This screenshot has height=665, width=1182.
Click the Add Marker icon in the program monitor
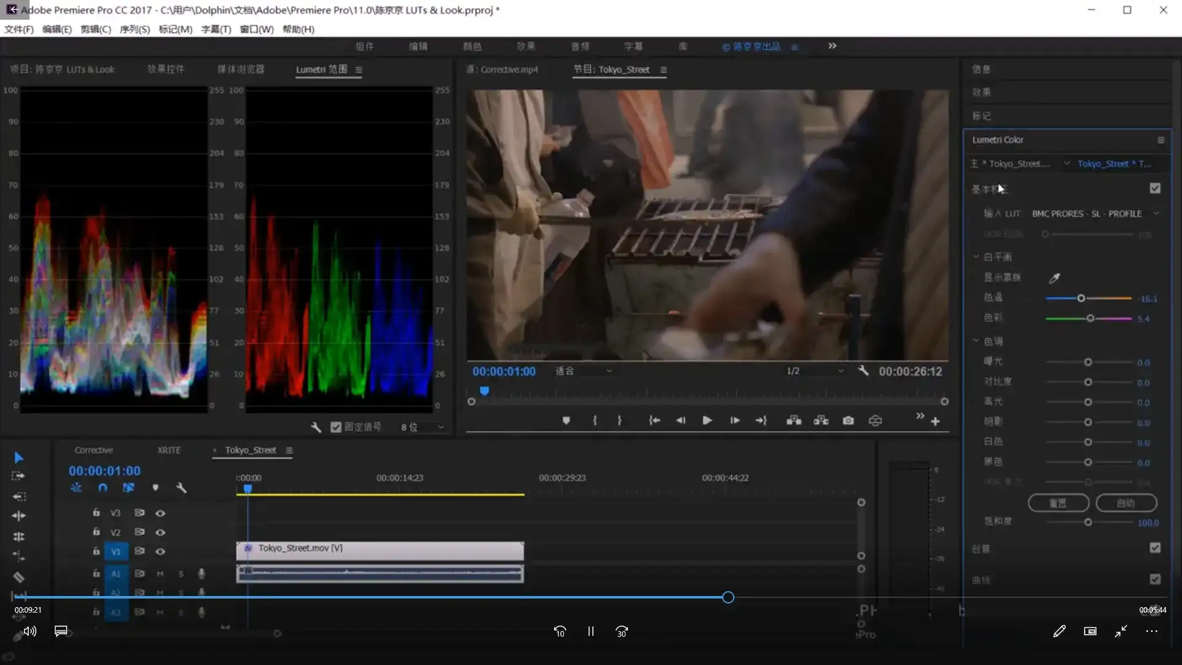coord(566,421)
